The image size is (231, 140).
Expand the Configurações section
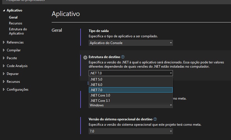4,89
